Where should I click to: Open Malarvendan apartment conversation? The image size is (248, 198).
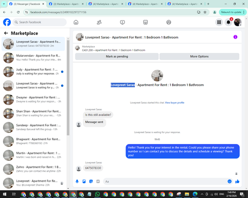(x=33, y=58)
